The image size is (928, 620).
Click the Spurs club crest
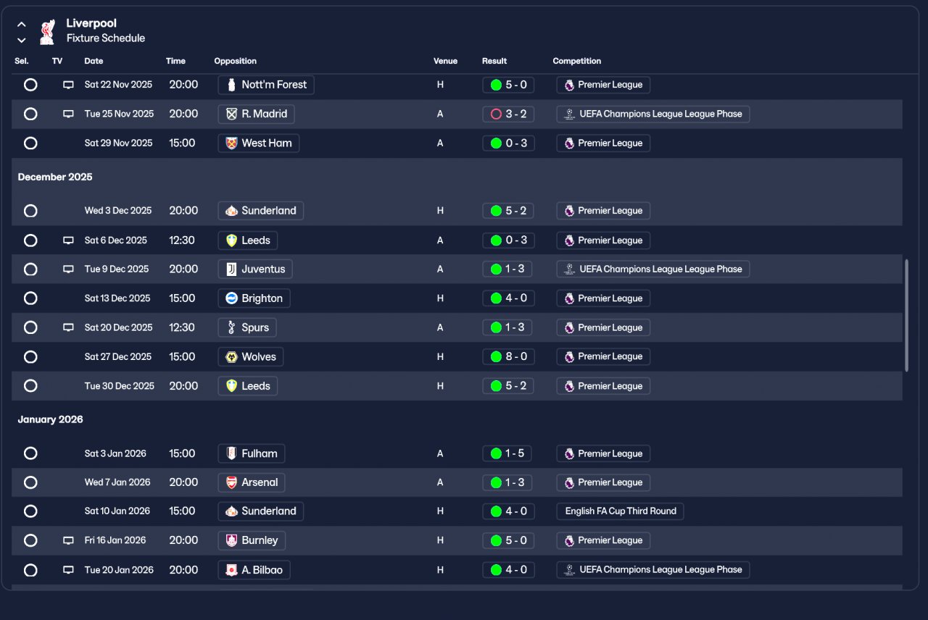click(231, 327)
